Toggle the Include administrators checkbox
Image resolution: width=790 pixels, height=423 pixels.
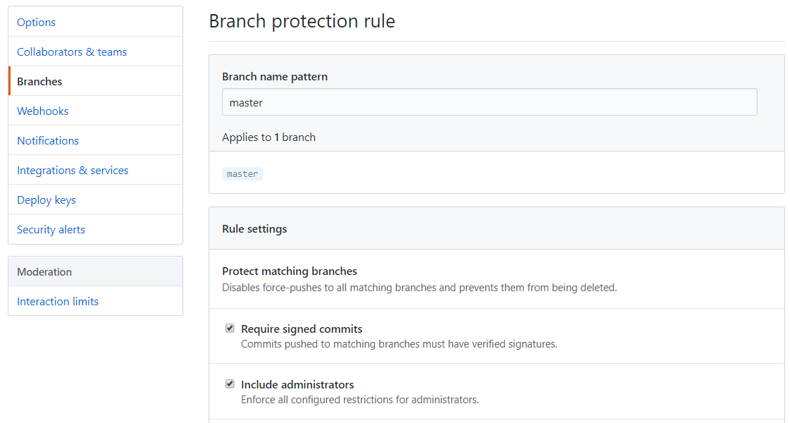click(x=230, y=384)
